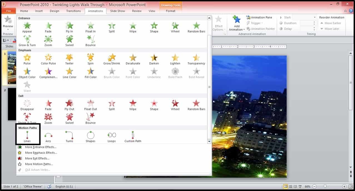Viewport: 355px width, 191px height.
Task: Apply the Teeter emphasis animation
Action: [69, 59]
